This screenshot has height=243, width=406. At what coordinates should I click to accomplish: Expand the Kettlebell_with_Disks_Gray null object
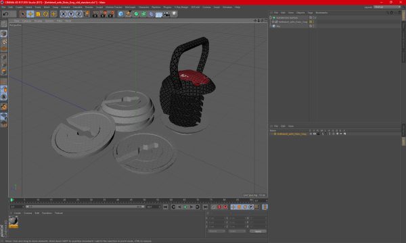click(273, 22)
